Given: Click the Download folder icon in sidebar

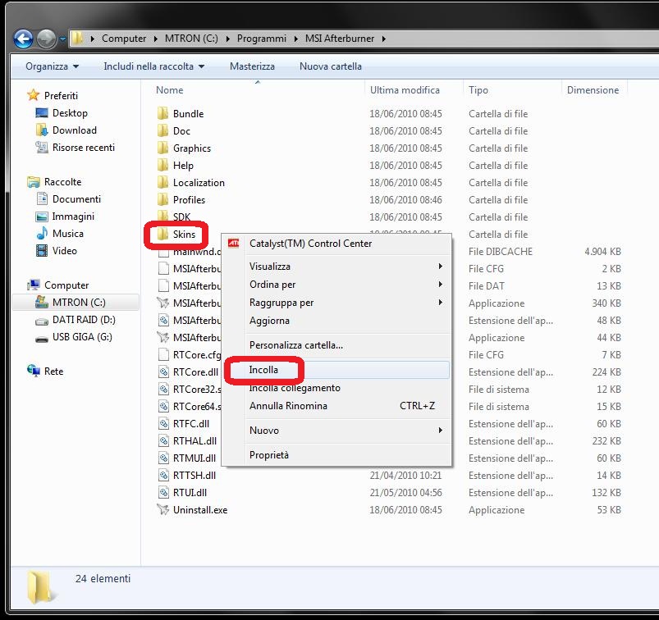Looking at the screenshot, I should click(42, 130).
